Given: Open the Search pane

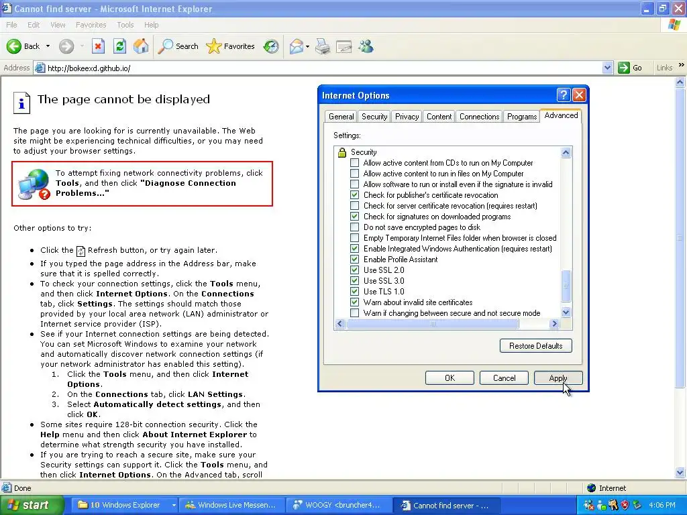Looking at the screenshot, I should [178, 46].
